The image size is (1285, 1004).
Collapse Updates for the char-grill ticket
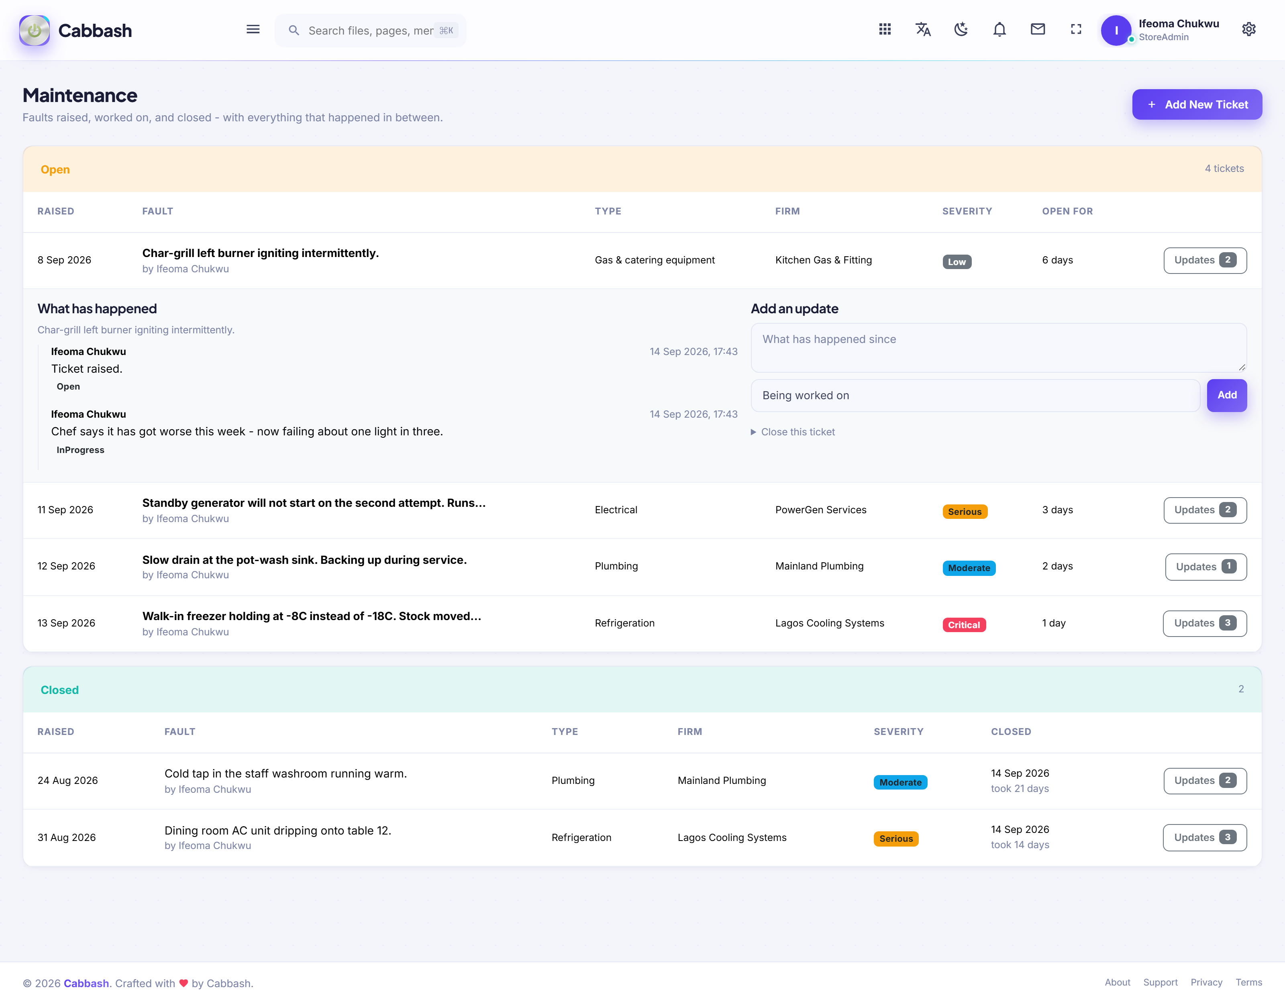click(x=1204, y=260)
